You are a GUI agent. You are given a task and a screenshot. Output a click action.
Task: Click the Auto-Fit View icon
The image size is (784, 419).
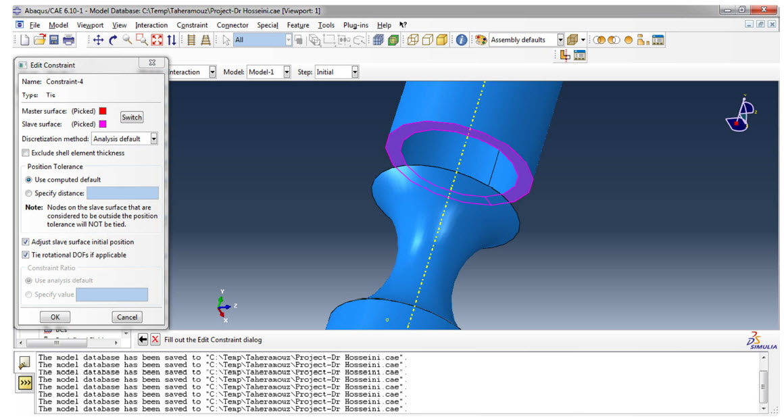tap(157, 40)
